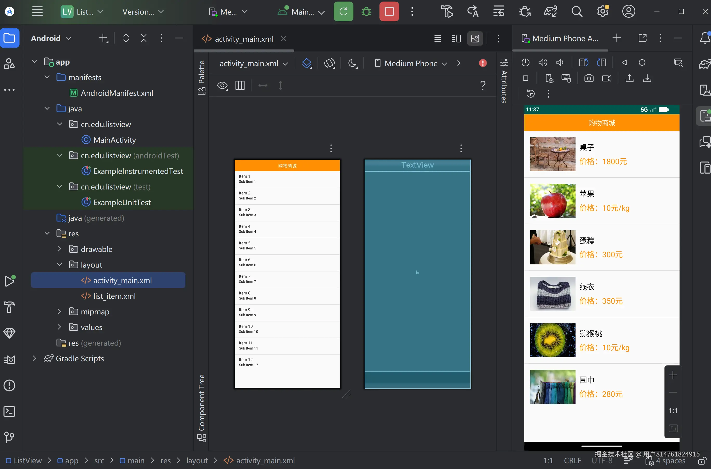This screenshot has height=469, width=711.
Task: Close the activity_main.xml editor tab
Action: (284, 39)
